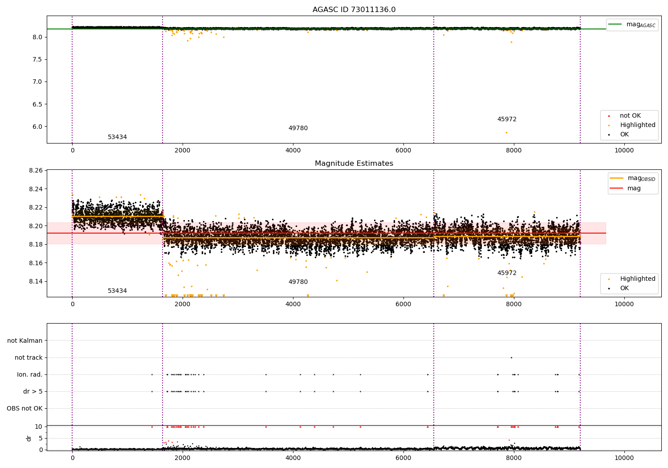
Task: Click the 7.5 y-tick on top plot
Action: 37,59
